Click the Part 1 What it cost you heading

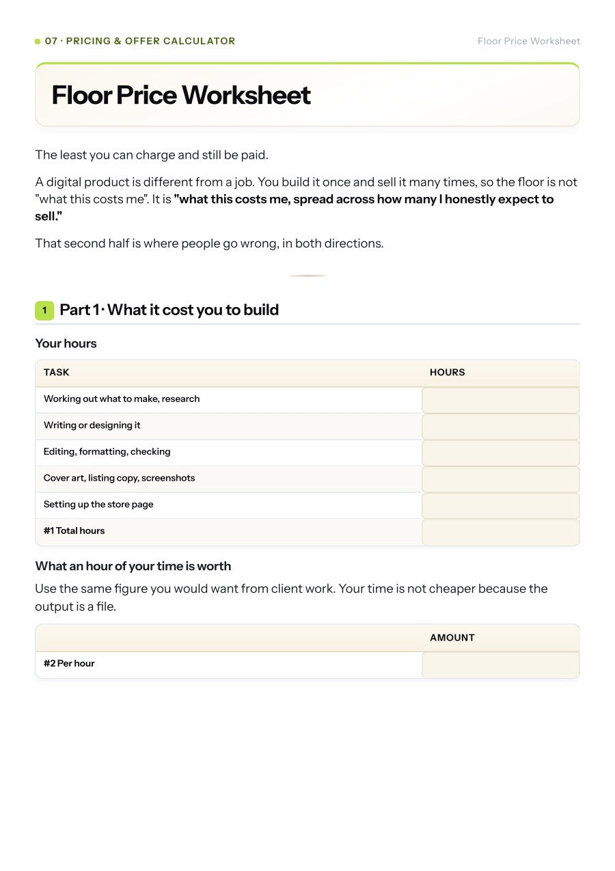click(x=169, y=310)
